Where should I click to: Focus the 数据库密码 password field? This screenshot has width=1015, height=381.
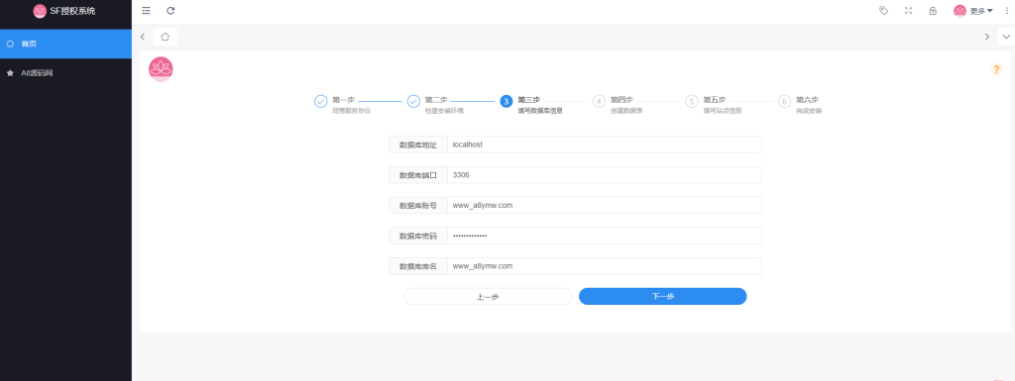tap(605, 236)
